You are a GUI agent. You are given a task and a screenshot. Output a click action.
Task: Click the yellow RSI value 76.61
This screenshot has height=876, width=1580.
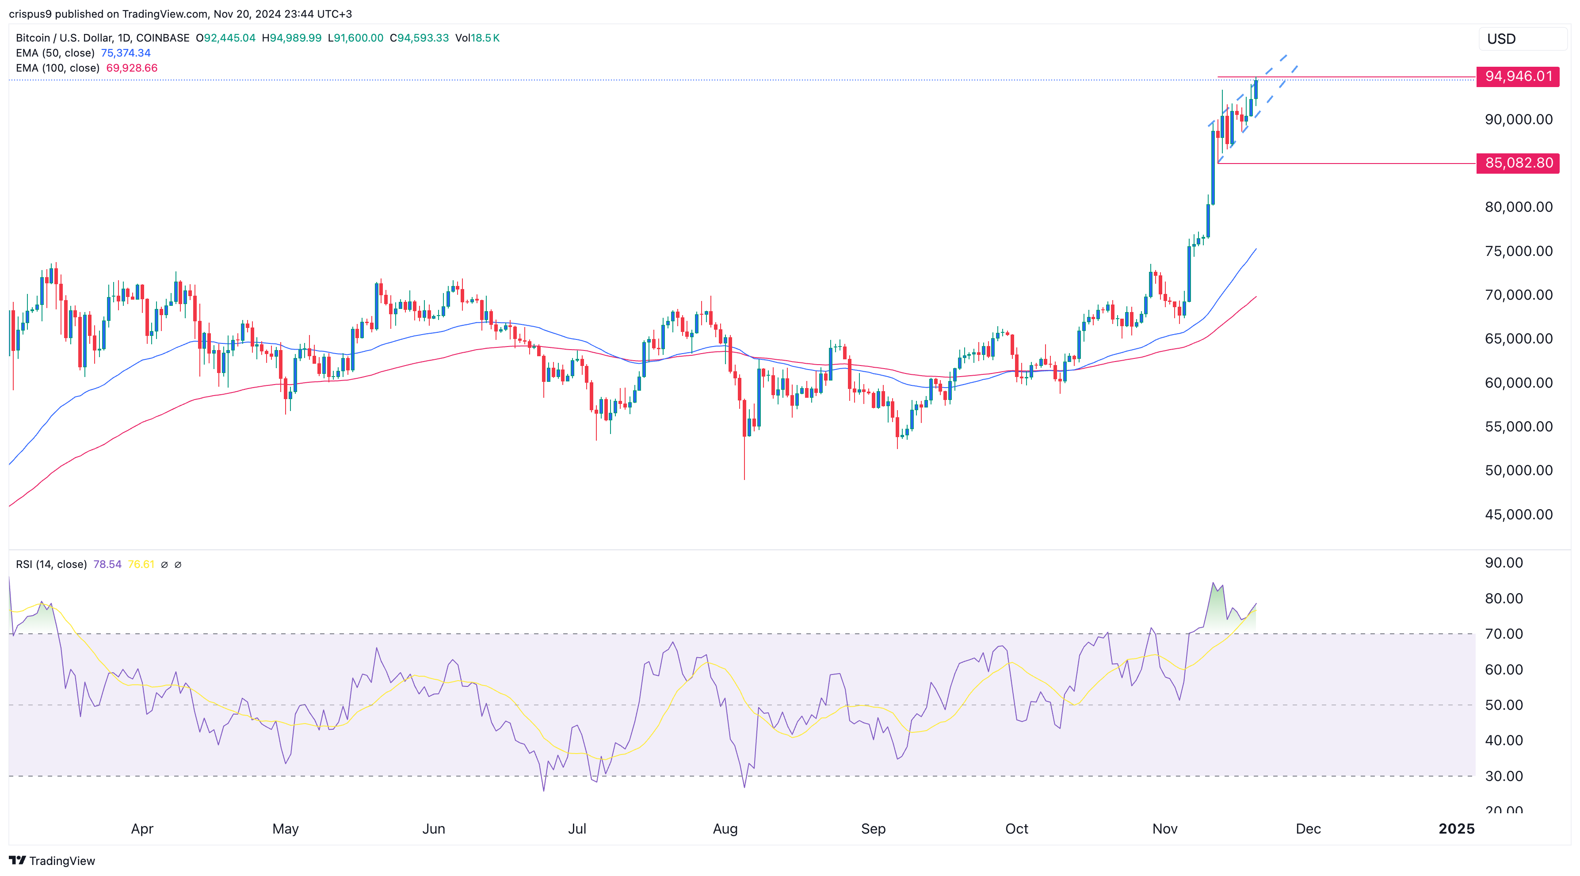[x=141, y=564]
